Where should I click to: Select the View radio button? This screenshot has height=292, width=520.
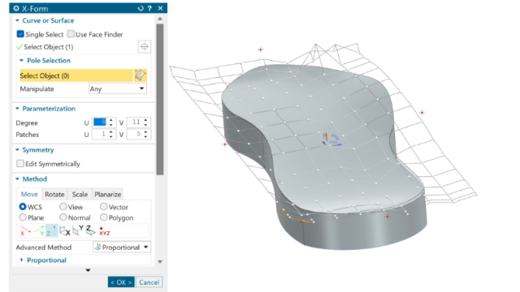(x=63, y=207)
